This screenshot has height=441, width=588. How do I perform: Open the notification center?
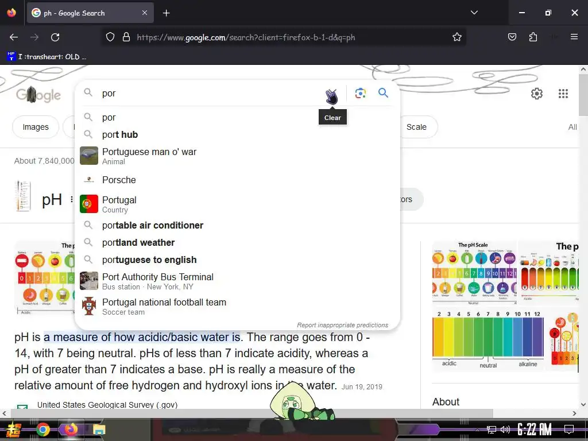tap(569, 429)
